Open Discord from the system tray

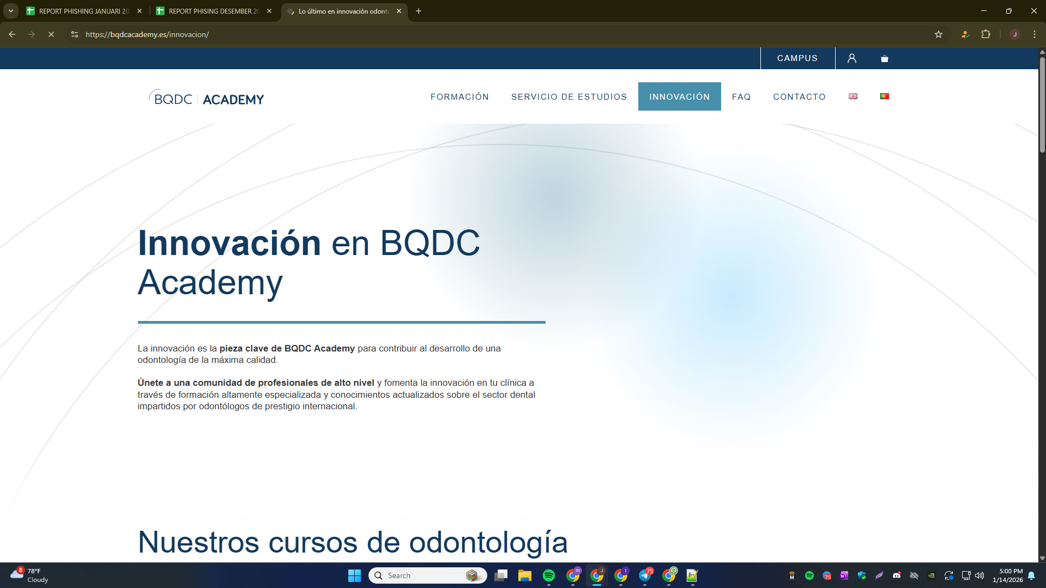[x=897, y=575]
